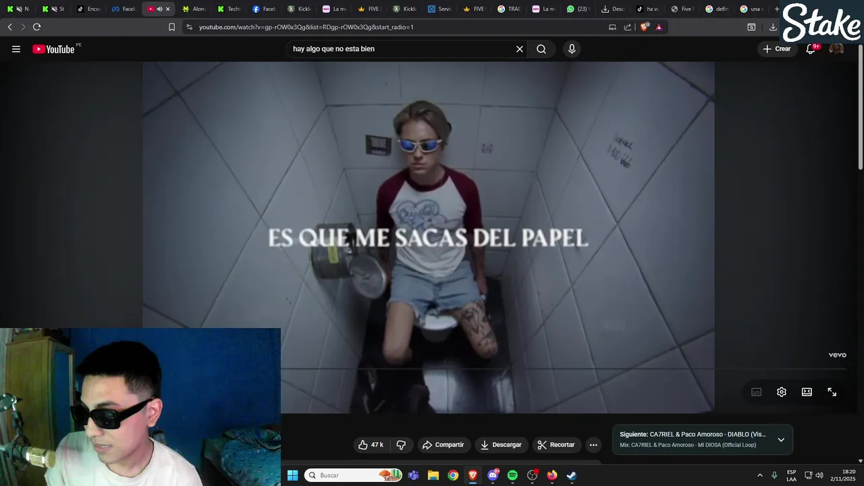The height and width of the screenshot is (486, 864).
Task: Switch to the Desc downloads tab
Action: [614, 9]
